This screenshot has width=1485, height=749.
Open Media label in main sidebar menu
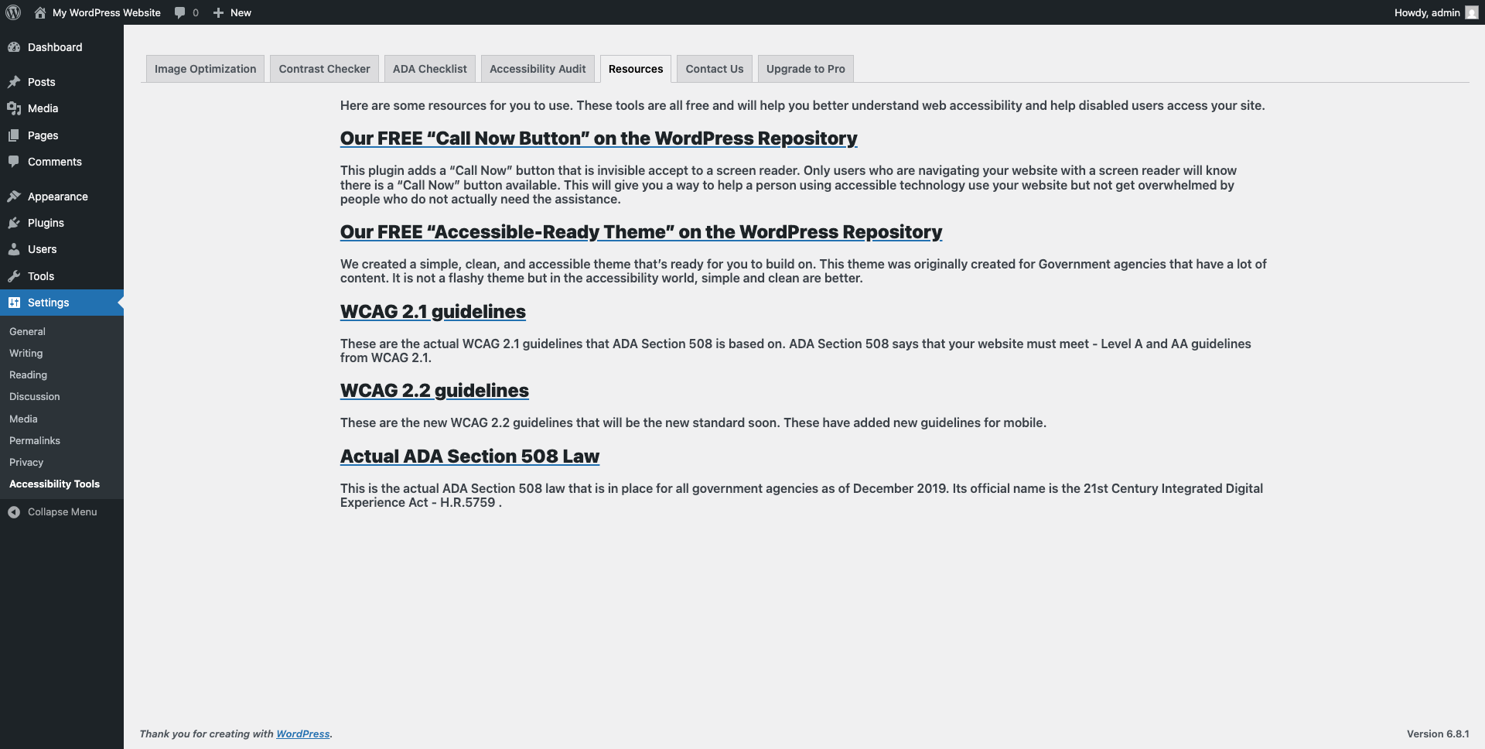pyautogui.click(x=43, y=108)
